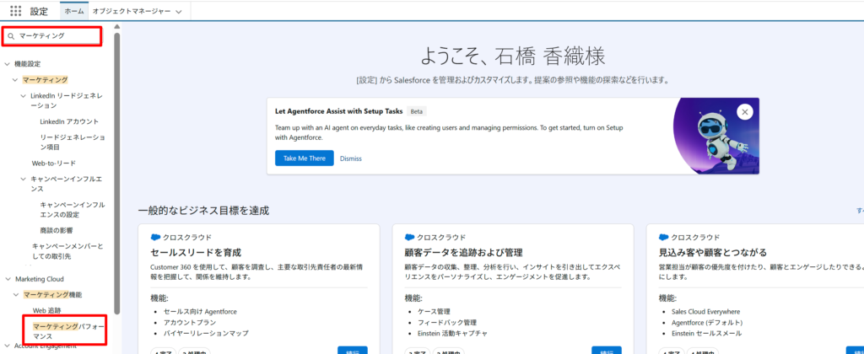Click 続行 on 見込み客や顧客とつながる card
864x354 pixels.
856,350
